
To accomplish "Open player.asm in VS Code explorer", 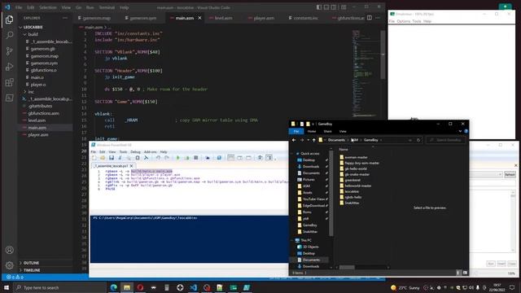I will click(38, 135).
